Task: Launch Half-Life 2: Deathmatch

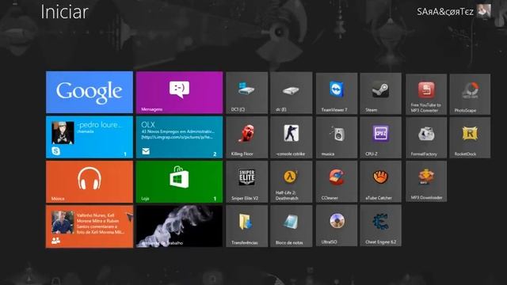Action: click(292, 182)
